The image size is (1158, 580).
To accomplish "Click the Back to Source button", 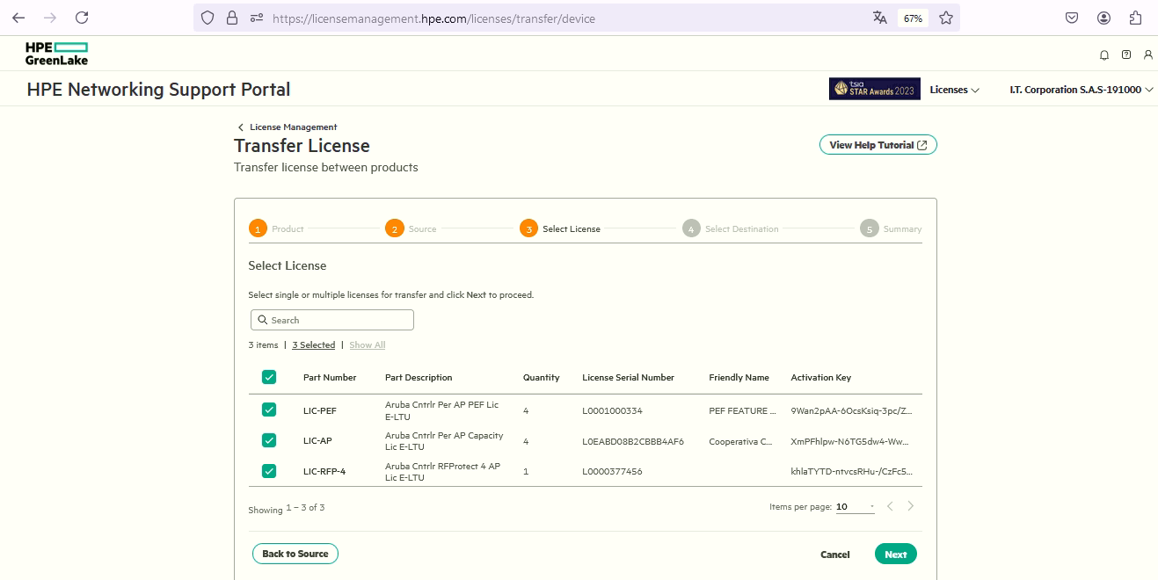I will [x=295, y=554].
